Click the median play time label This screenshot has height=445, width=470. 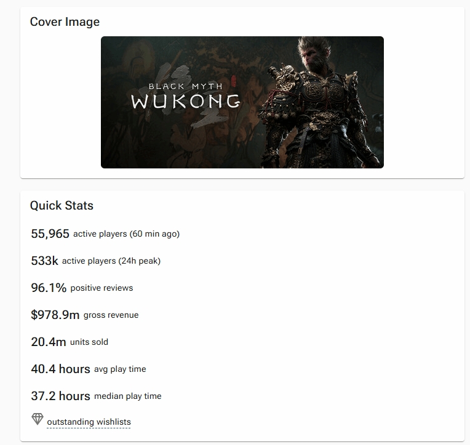[127, 396]
